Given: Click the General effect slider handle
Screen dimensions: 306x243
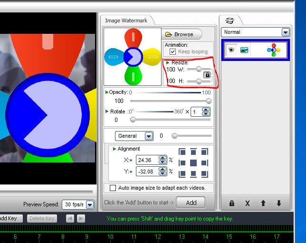Looking at the screenshot, I should 174,136.
